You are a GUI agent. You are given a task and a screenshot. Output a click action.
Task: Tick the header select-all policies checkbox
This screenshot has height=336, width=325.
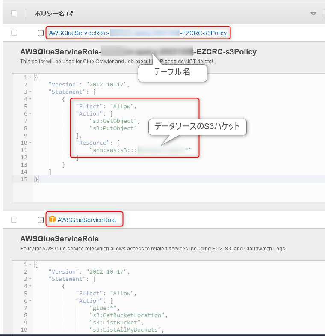[x=14, y=13]
